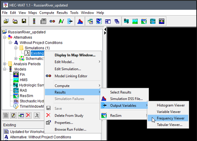Click the open-folder-with-arrow toolbar icon
This screenshot has height=141, width=197.
(x=15, y=21)
